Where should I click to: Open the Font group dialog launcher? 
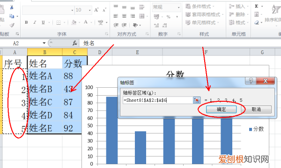[107, 34]
